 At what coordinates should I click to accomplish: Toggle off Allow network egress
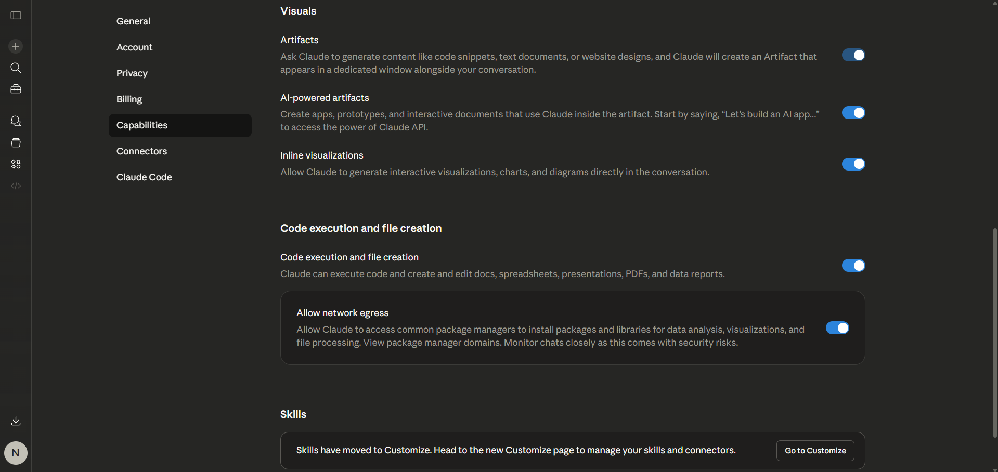(x=837, y=328)
